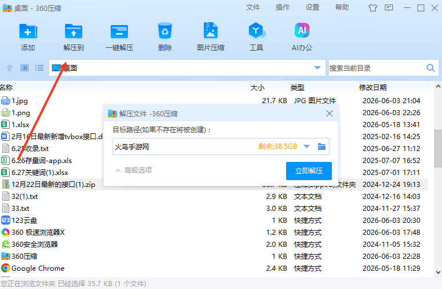Click the 一键解压 one-click extract icon
This screenshot has width=442, height=289.
point(119,31)
